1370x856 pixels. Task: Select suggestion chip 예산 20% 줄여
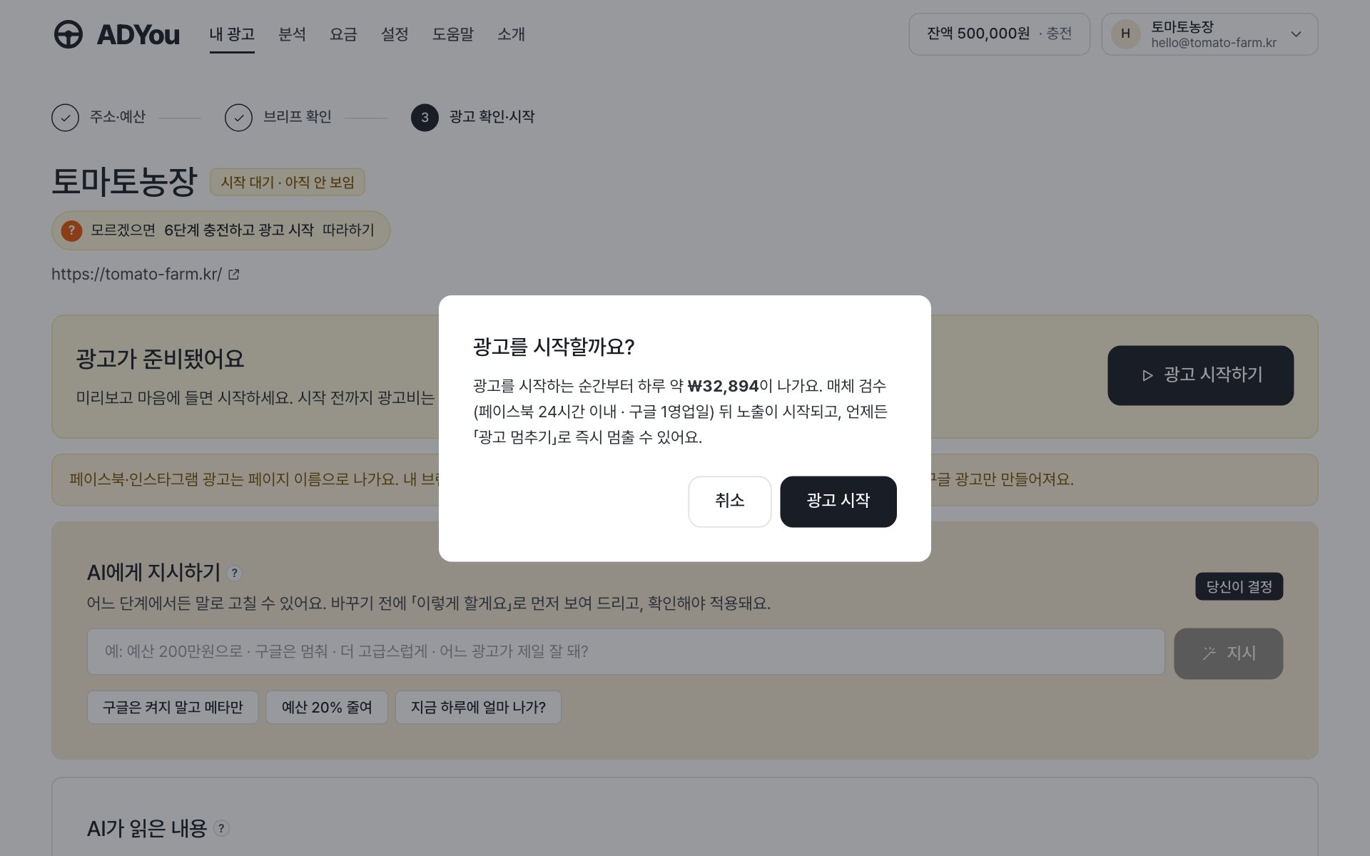tap(327, 707)
